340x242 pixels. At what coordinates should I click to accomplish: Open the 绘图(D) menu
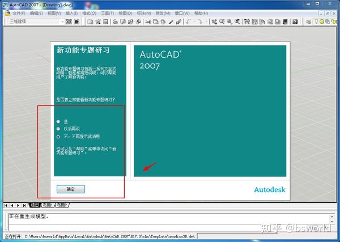click(x=125, y=14)
